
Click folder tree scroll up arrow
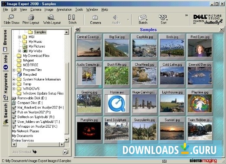coord(66,32)
